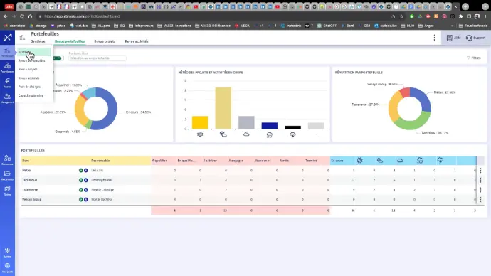Focus the portfolio selection input field
The height and width of the screenshot is (276, 491).
97,58
